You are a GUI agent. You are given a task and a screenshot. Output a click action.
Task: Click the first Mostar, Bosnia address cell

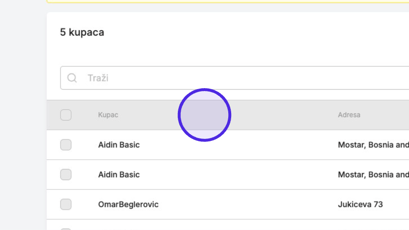[373, 145]
